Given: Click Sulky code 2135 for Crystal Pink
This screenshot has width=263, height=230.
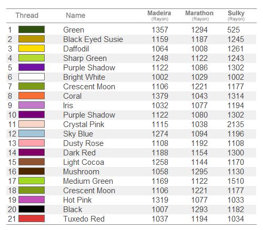Looking at the screenshot, I should point(236,124).
